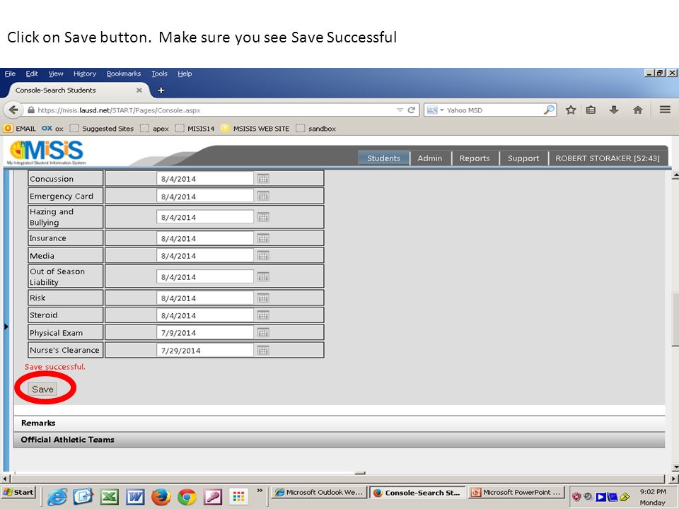Open the EMAIL bookmark
This screenshot has width=679, height=509.
coord(21,129)
